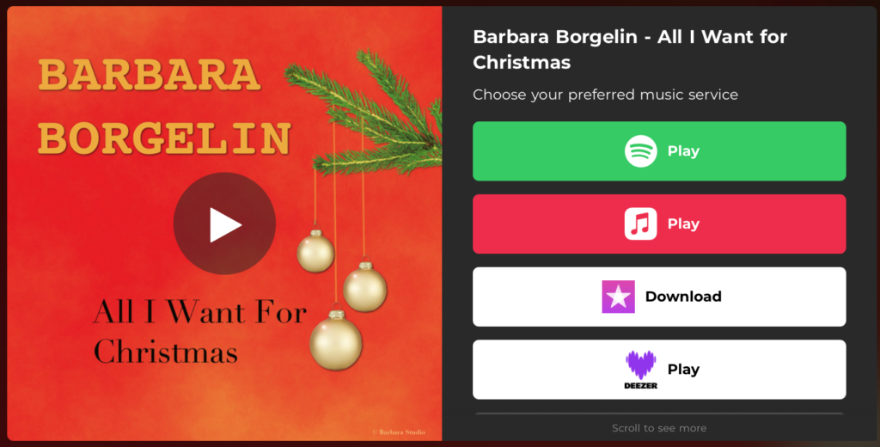Click the 'Scroll to see more' text
This screenshot has height=447, width=880.
pos(659,428)
